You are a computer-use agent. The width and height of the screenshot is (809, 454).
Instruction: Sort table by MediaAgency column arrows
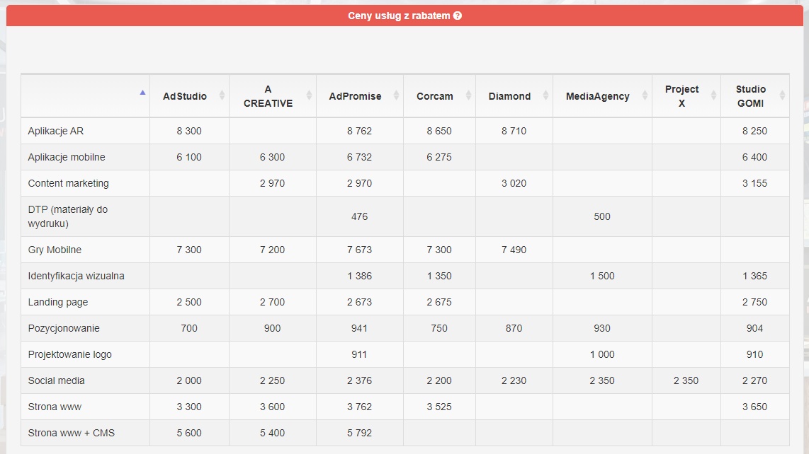645,95
